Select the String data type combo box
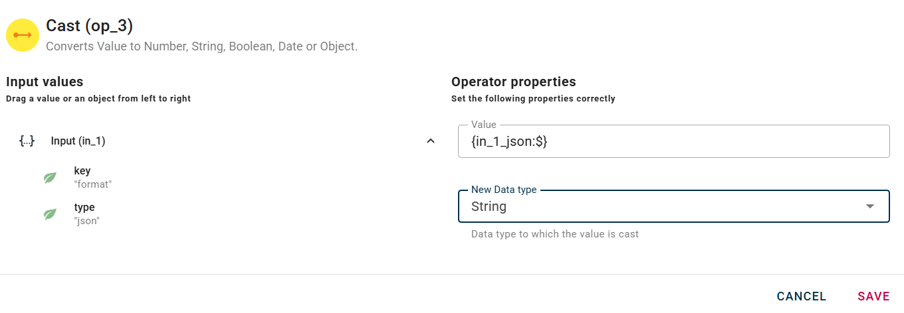Screen dimensions: 904x313 665,206
